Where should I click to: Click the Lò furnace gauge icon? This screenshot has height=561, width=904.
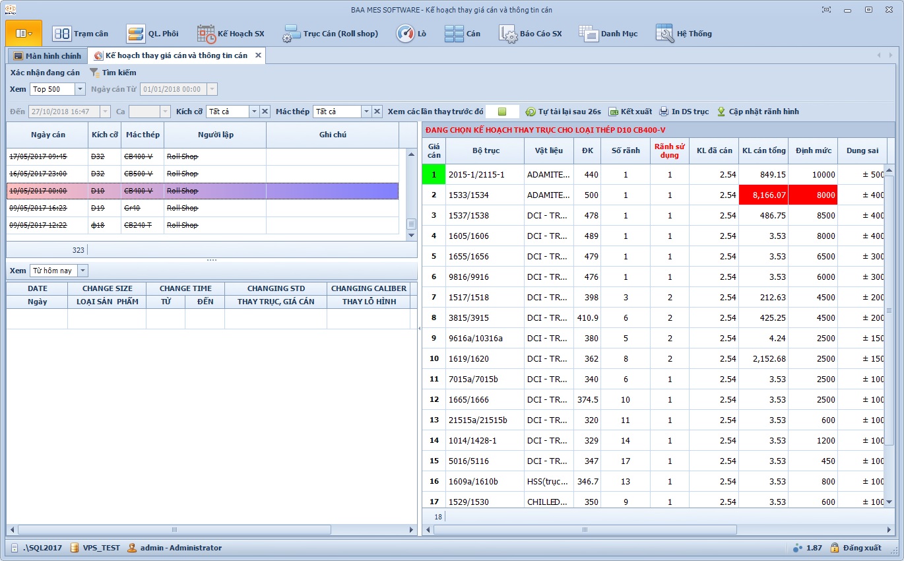coord(405,34)
